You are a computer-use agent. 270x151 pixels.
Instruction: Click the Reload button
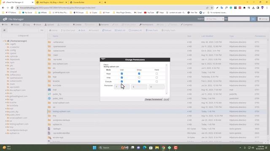pos(107,30)
